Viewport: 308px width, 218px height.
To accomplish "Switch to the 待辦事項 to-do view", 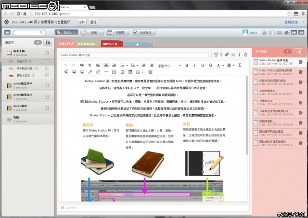I will point(144,32).
